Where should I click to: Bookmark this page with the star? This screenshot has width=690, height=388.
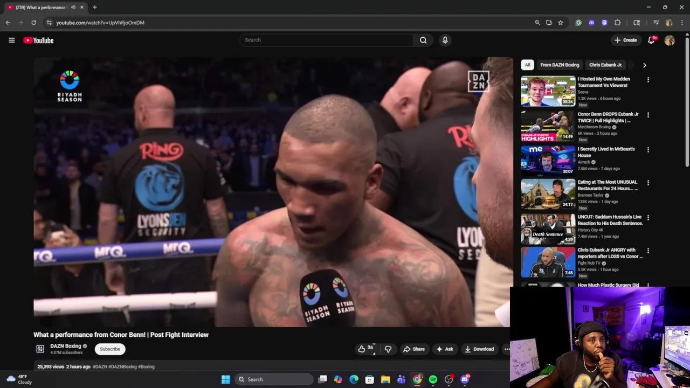tap(561, 23)
